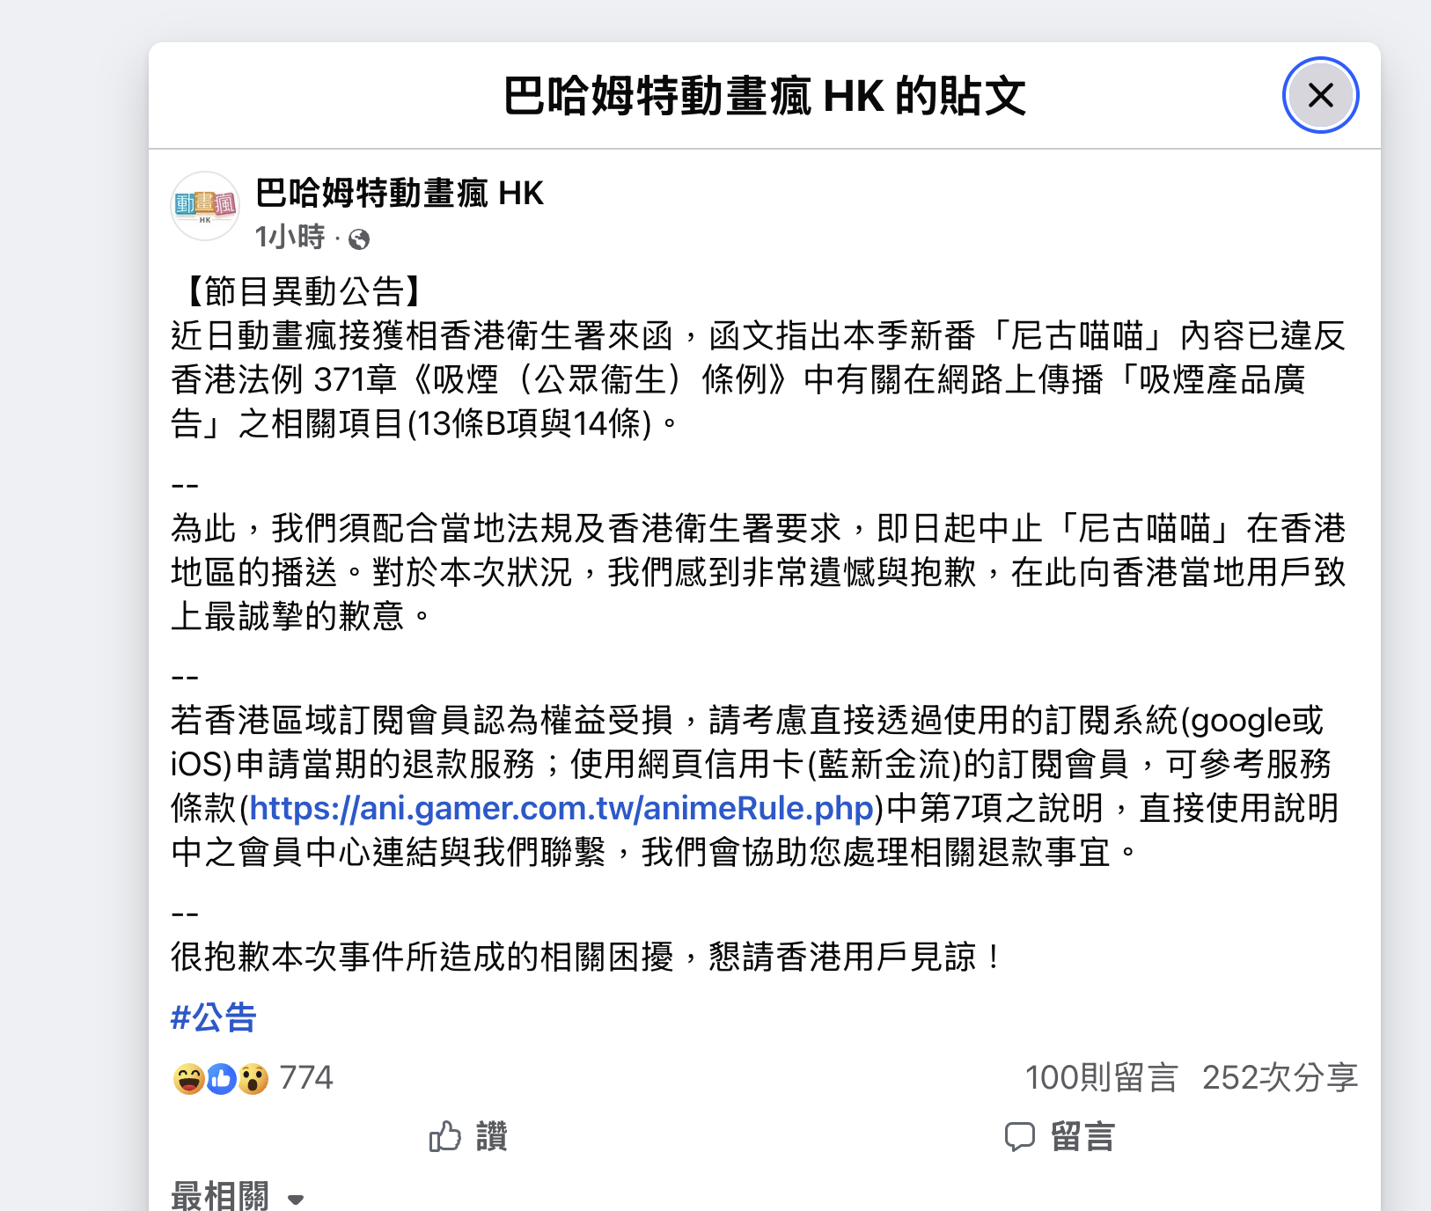The image size is (1431, 1211).
Task: Click the caret arrow beside 最相關
Action: pyautogui.click(x=296, y=1200)
